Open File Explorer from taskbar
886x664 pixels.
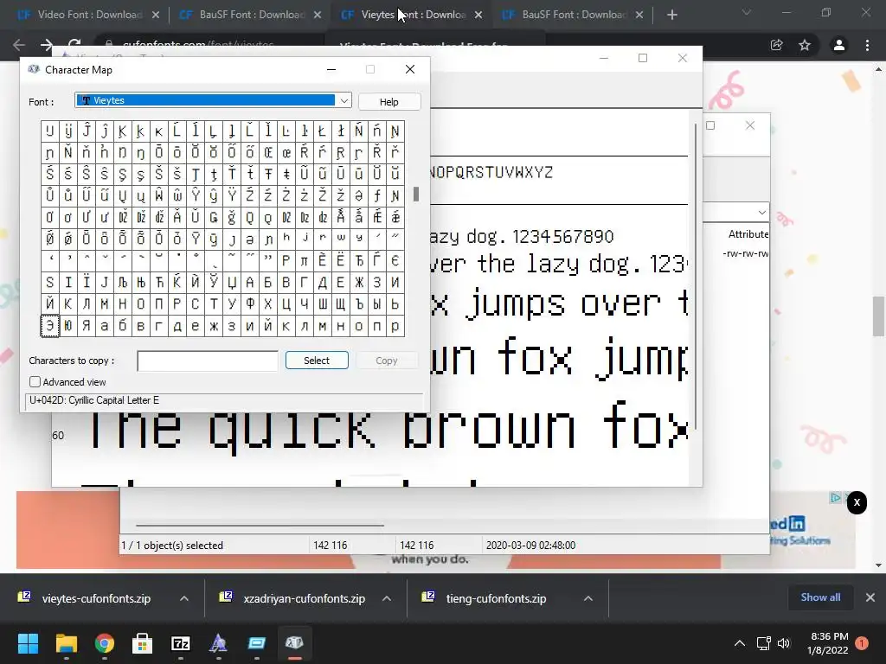tap(66, 643)
